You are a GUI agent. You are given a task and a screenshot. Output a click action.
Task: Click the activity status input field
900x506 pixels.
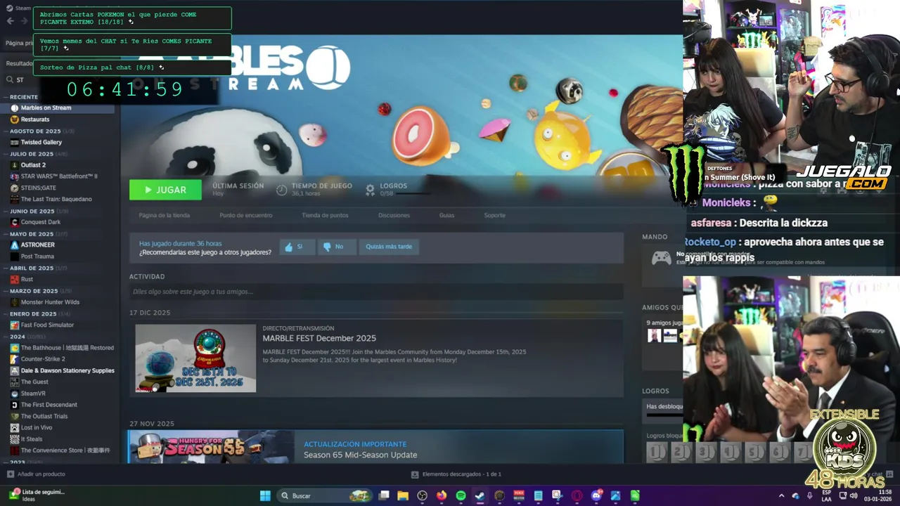(376, 292)
